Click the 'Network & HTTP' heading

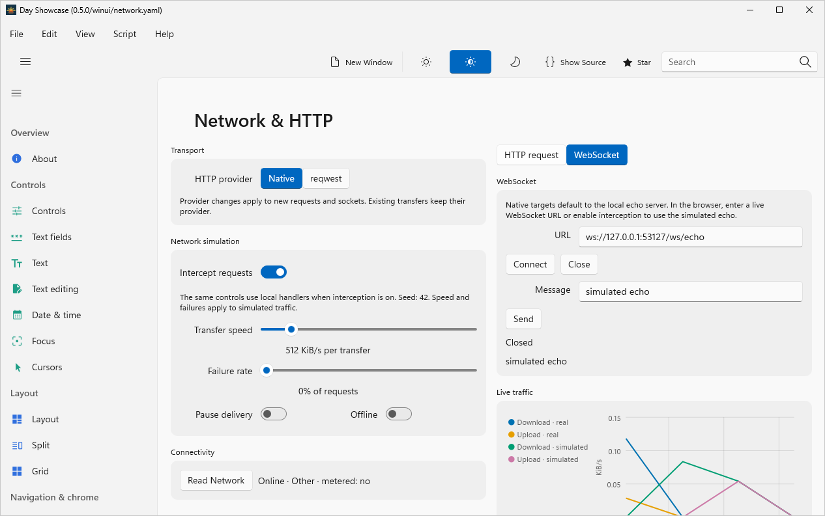click(x=263, y=120)
